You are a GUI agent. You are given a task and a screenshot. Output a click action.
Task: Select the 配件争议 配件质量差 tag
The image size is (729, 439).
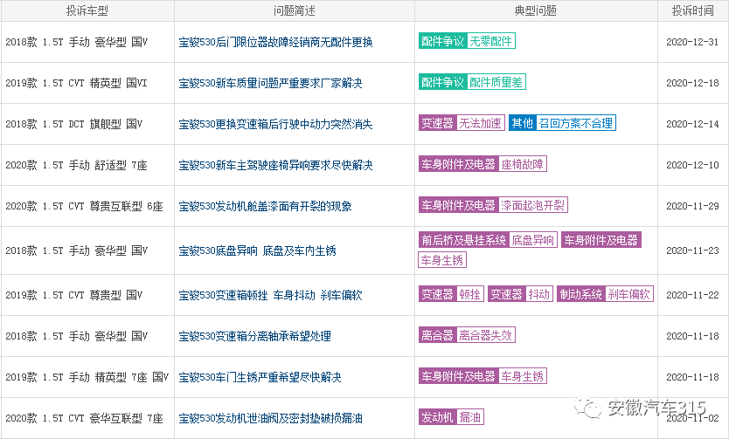pyautogui.click(x=472, y=82)
